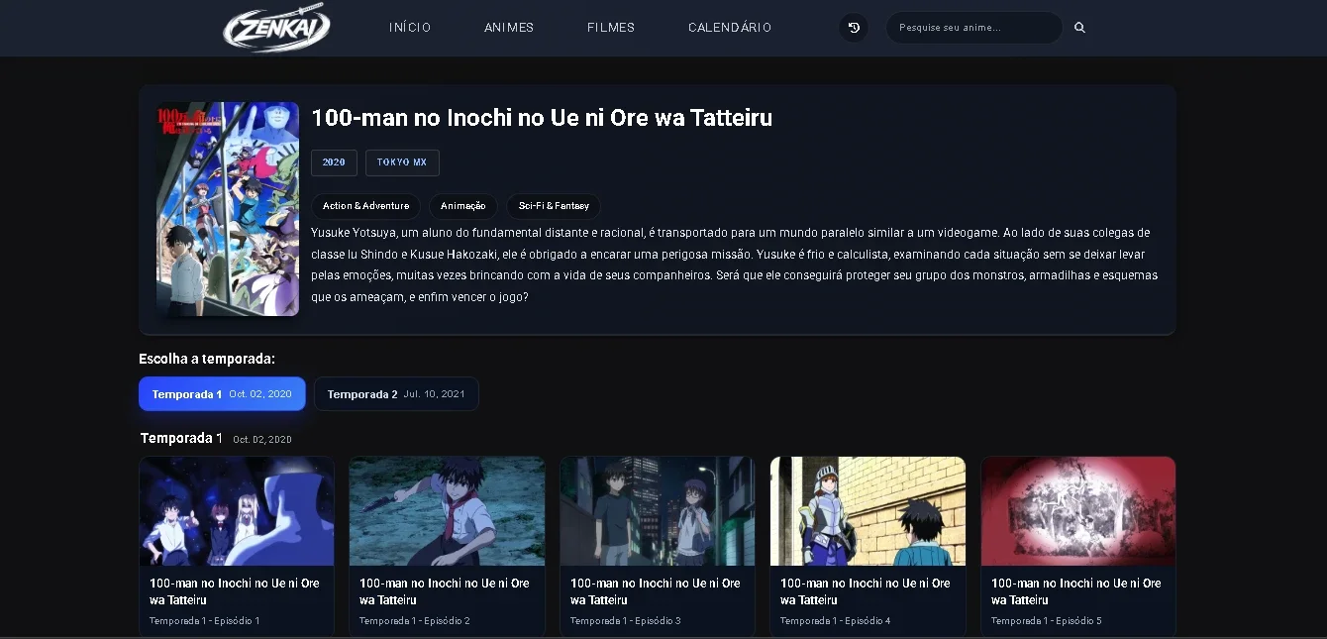Click the anime title heading
The image size is (1327, 639).
pyautogui.click(x=542, y=118)
